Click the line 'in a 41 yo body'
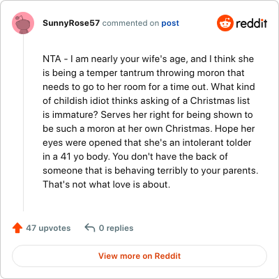This screenshot has height=279, width=279. click(135, 157)
